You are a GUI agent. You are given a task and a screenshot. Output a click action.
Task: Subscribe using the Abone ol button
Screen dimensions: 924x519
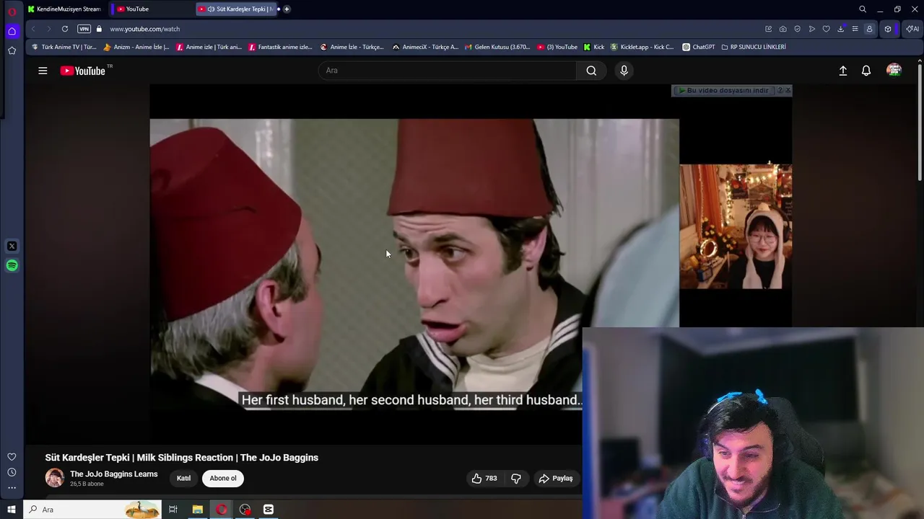click(223, 478)
